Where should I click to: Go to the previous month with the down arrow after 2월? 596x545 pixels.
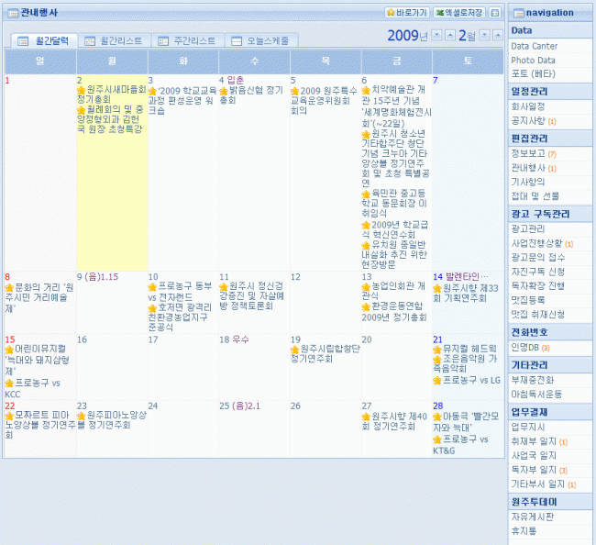[485, 36]
